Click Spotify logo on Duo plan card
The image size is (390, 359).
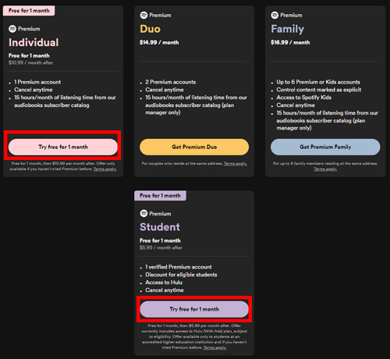click(x=144, y=16)
